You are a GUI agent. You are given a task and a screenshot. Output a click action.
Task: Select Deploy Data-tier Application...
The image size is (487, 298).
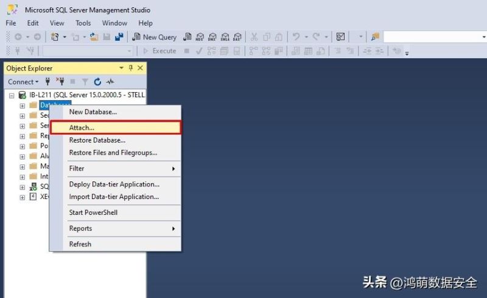click(116, 185)
